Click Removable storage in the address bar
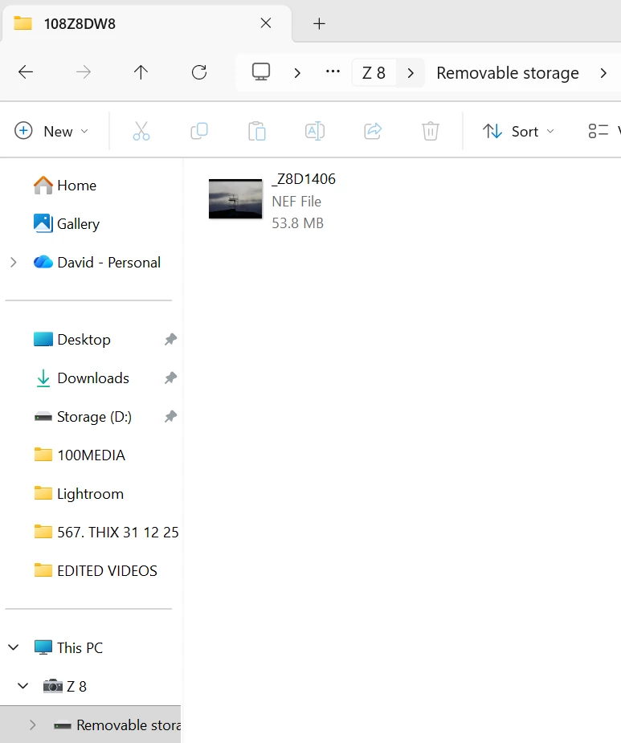This screenshot has height=743, width=621. tap(508, 73)
